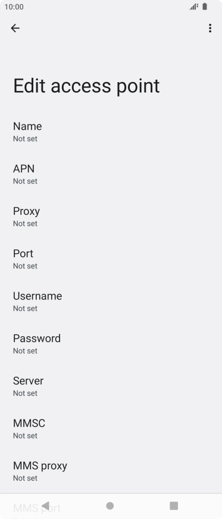Open the APN setting
222x519 pixels.
(111, 174)
